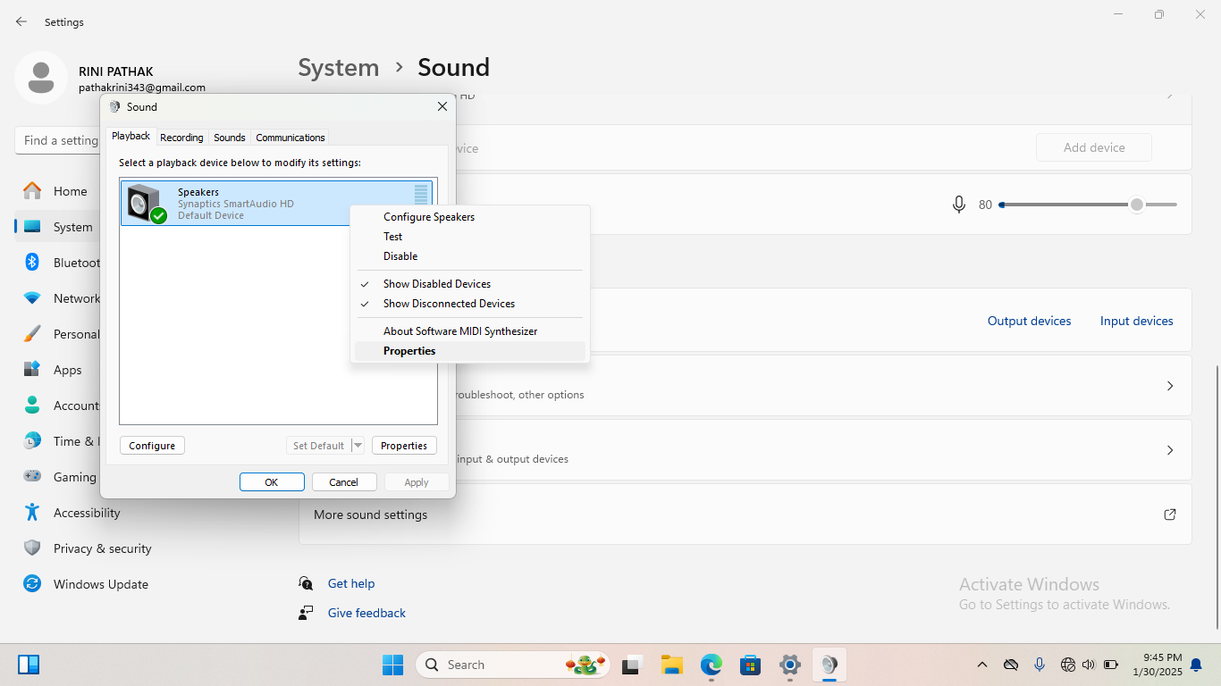Open the Bluetooth settings icon in the sidebar
Screen dimensions: 1221x686
tap(32, 263)
